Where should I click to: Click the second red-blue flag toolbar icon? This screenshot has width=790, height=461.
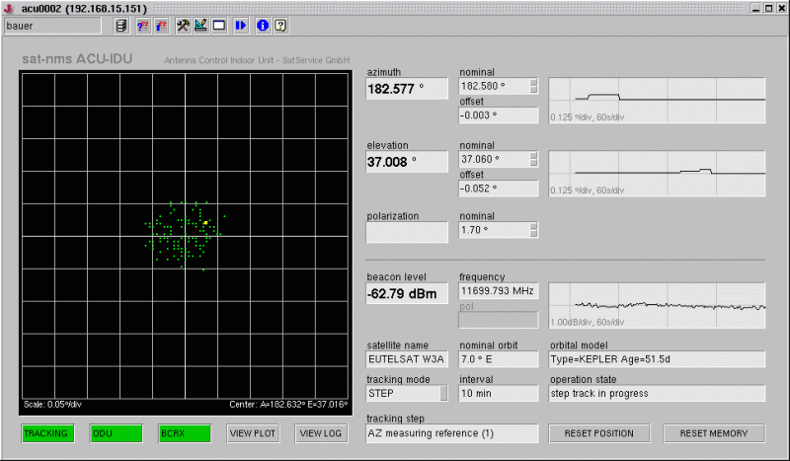click(160, 25)
